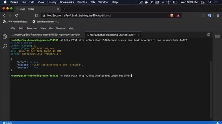Viewport: 222px width, 124px height.
Task: Select the root — Theia browser tab
Action: 37,9
